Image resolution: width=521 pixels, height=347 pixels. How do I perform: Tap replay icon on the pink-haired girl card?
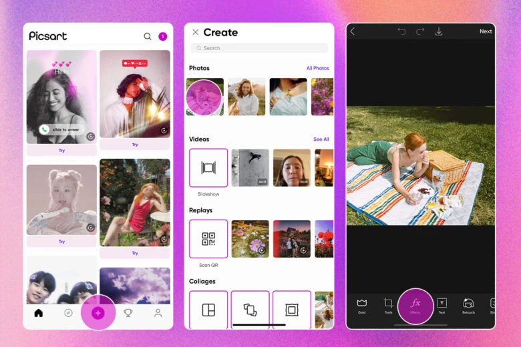90,228
